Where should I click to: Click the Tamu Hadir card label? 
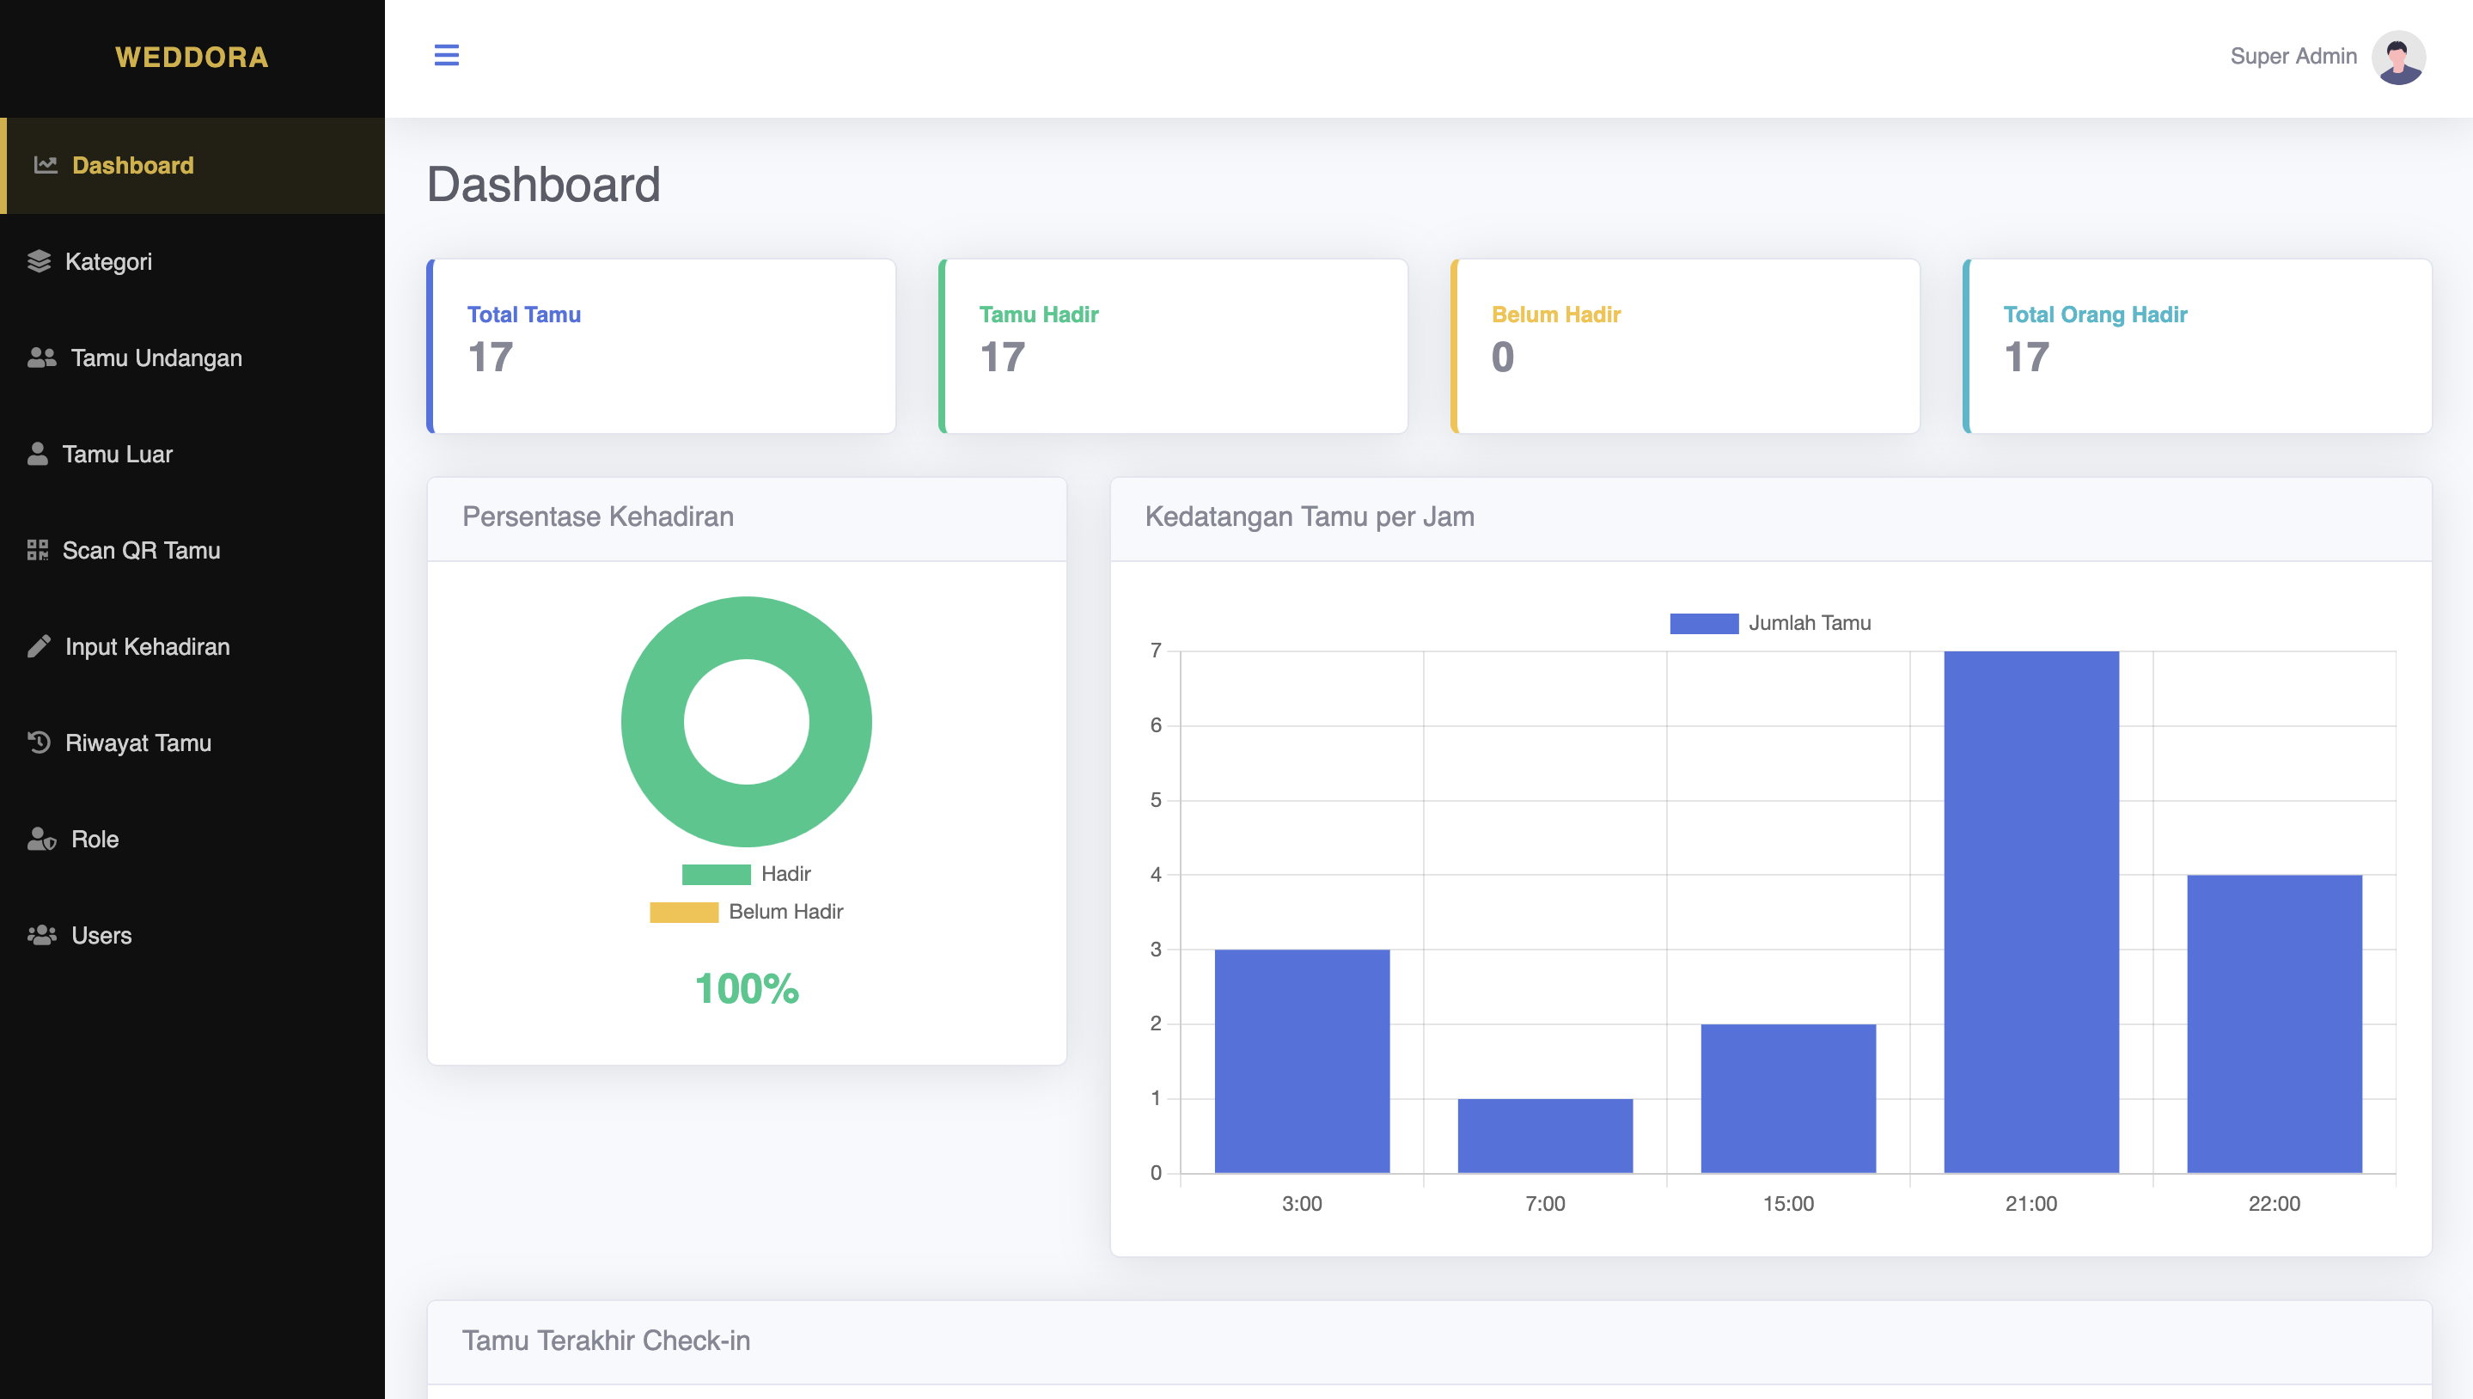click(x=1039, y=315)
